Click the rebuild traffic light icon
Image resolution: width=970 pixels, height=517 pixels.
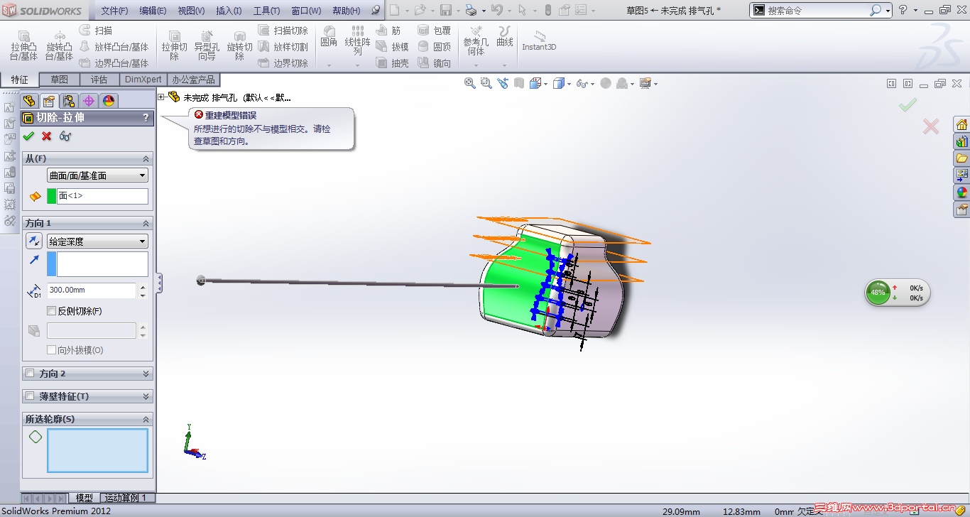click(547, 10)
